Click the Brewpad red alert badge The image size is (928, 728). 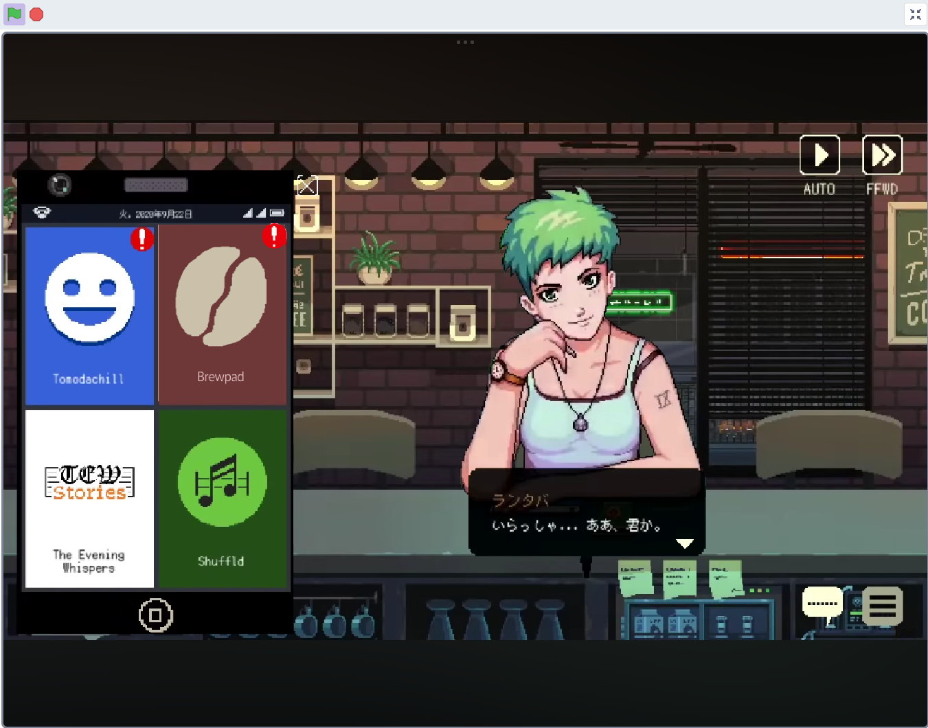(x=274, y=236)
